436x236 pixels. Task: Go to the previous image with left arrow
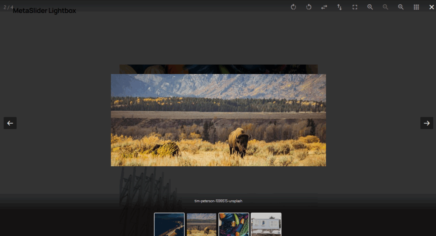10,123
